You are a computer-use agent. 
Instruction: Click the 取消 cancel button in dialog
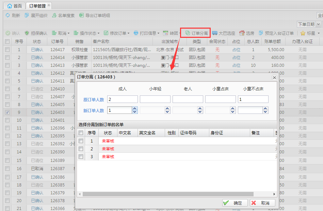coord(262,203)
